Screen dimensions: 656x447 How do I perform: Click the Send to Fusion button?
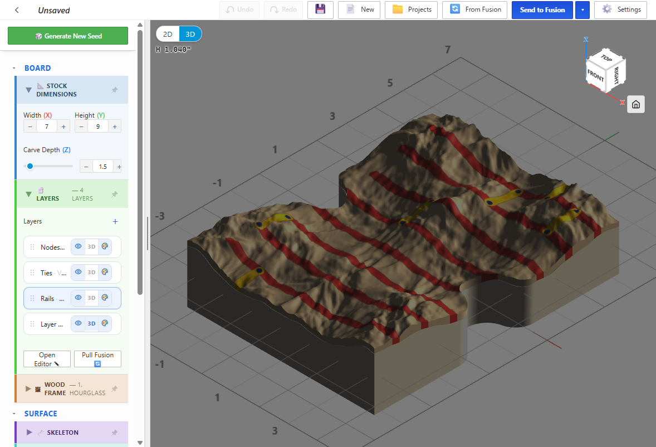point(542,10)
